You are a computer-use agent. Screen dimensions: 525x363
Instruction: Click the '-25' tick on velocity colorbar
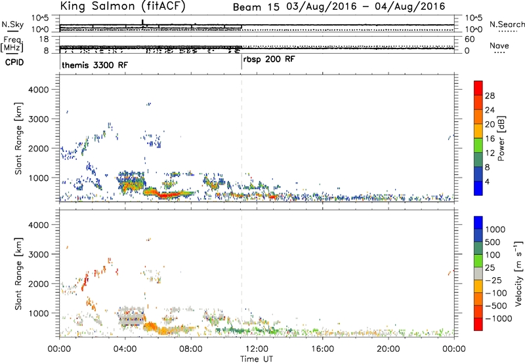click(493, 280)
